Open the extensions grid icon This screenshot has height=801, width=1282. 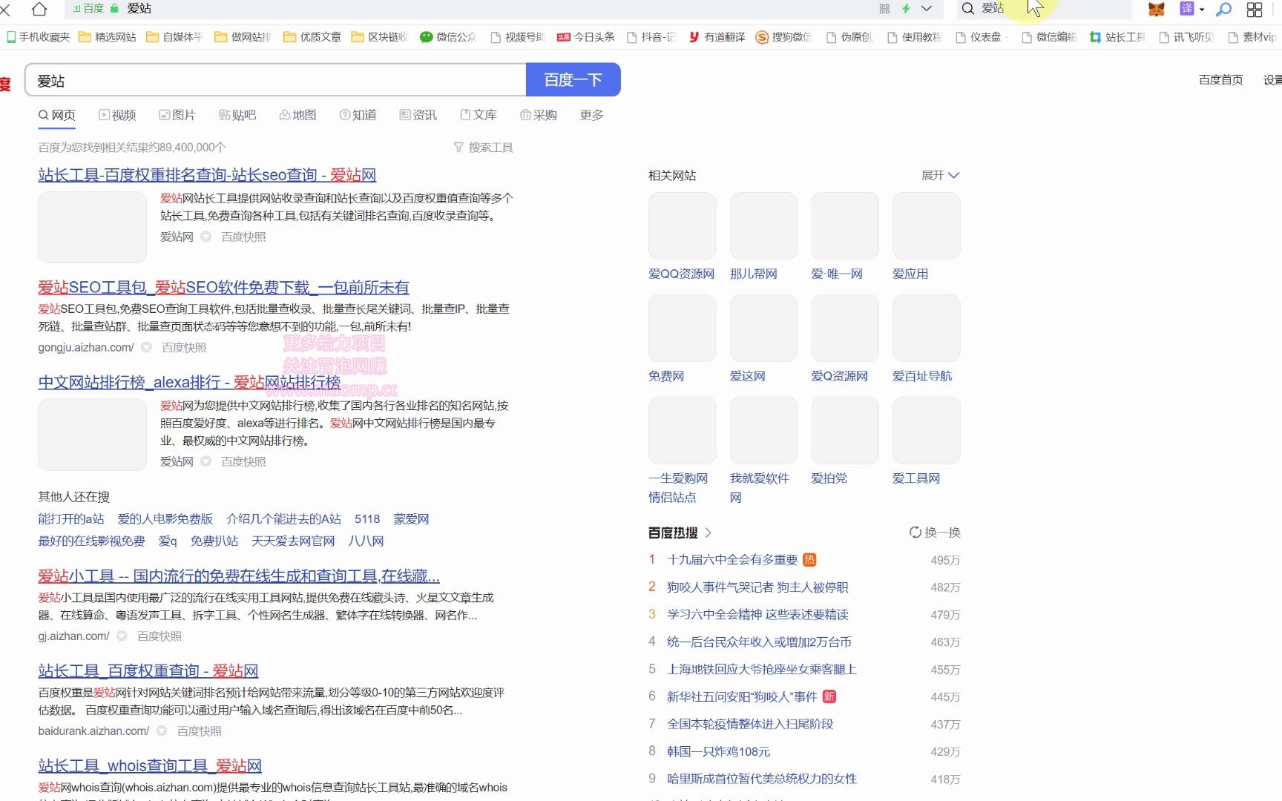(1255, 9)
